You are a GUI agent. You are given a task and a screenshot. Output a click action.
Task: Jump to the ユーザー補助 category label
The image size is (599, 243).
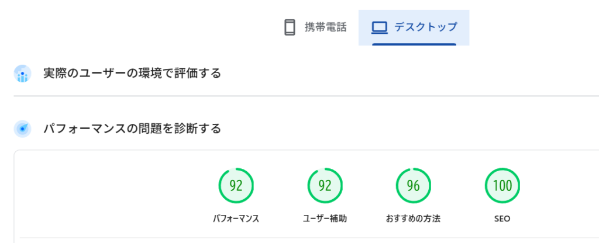coord(325,219)
